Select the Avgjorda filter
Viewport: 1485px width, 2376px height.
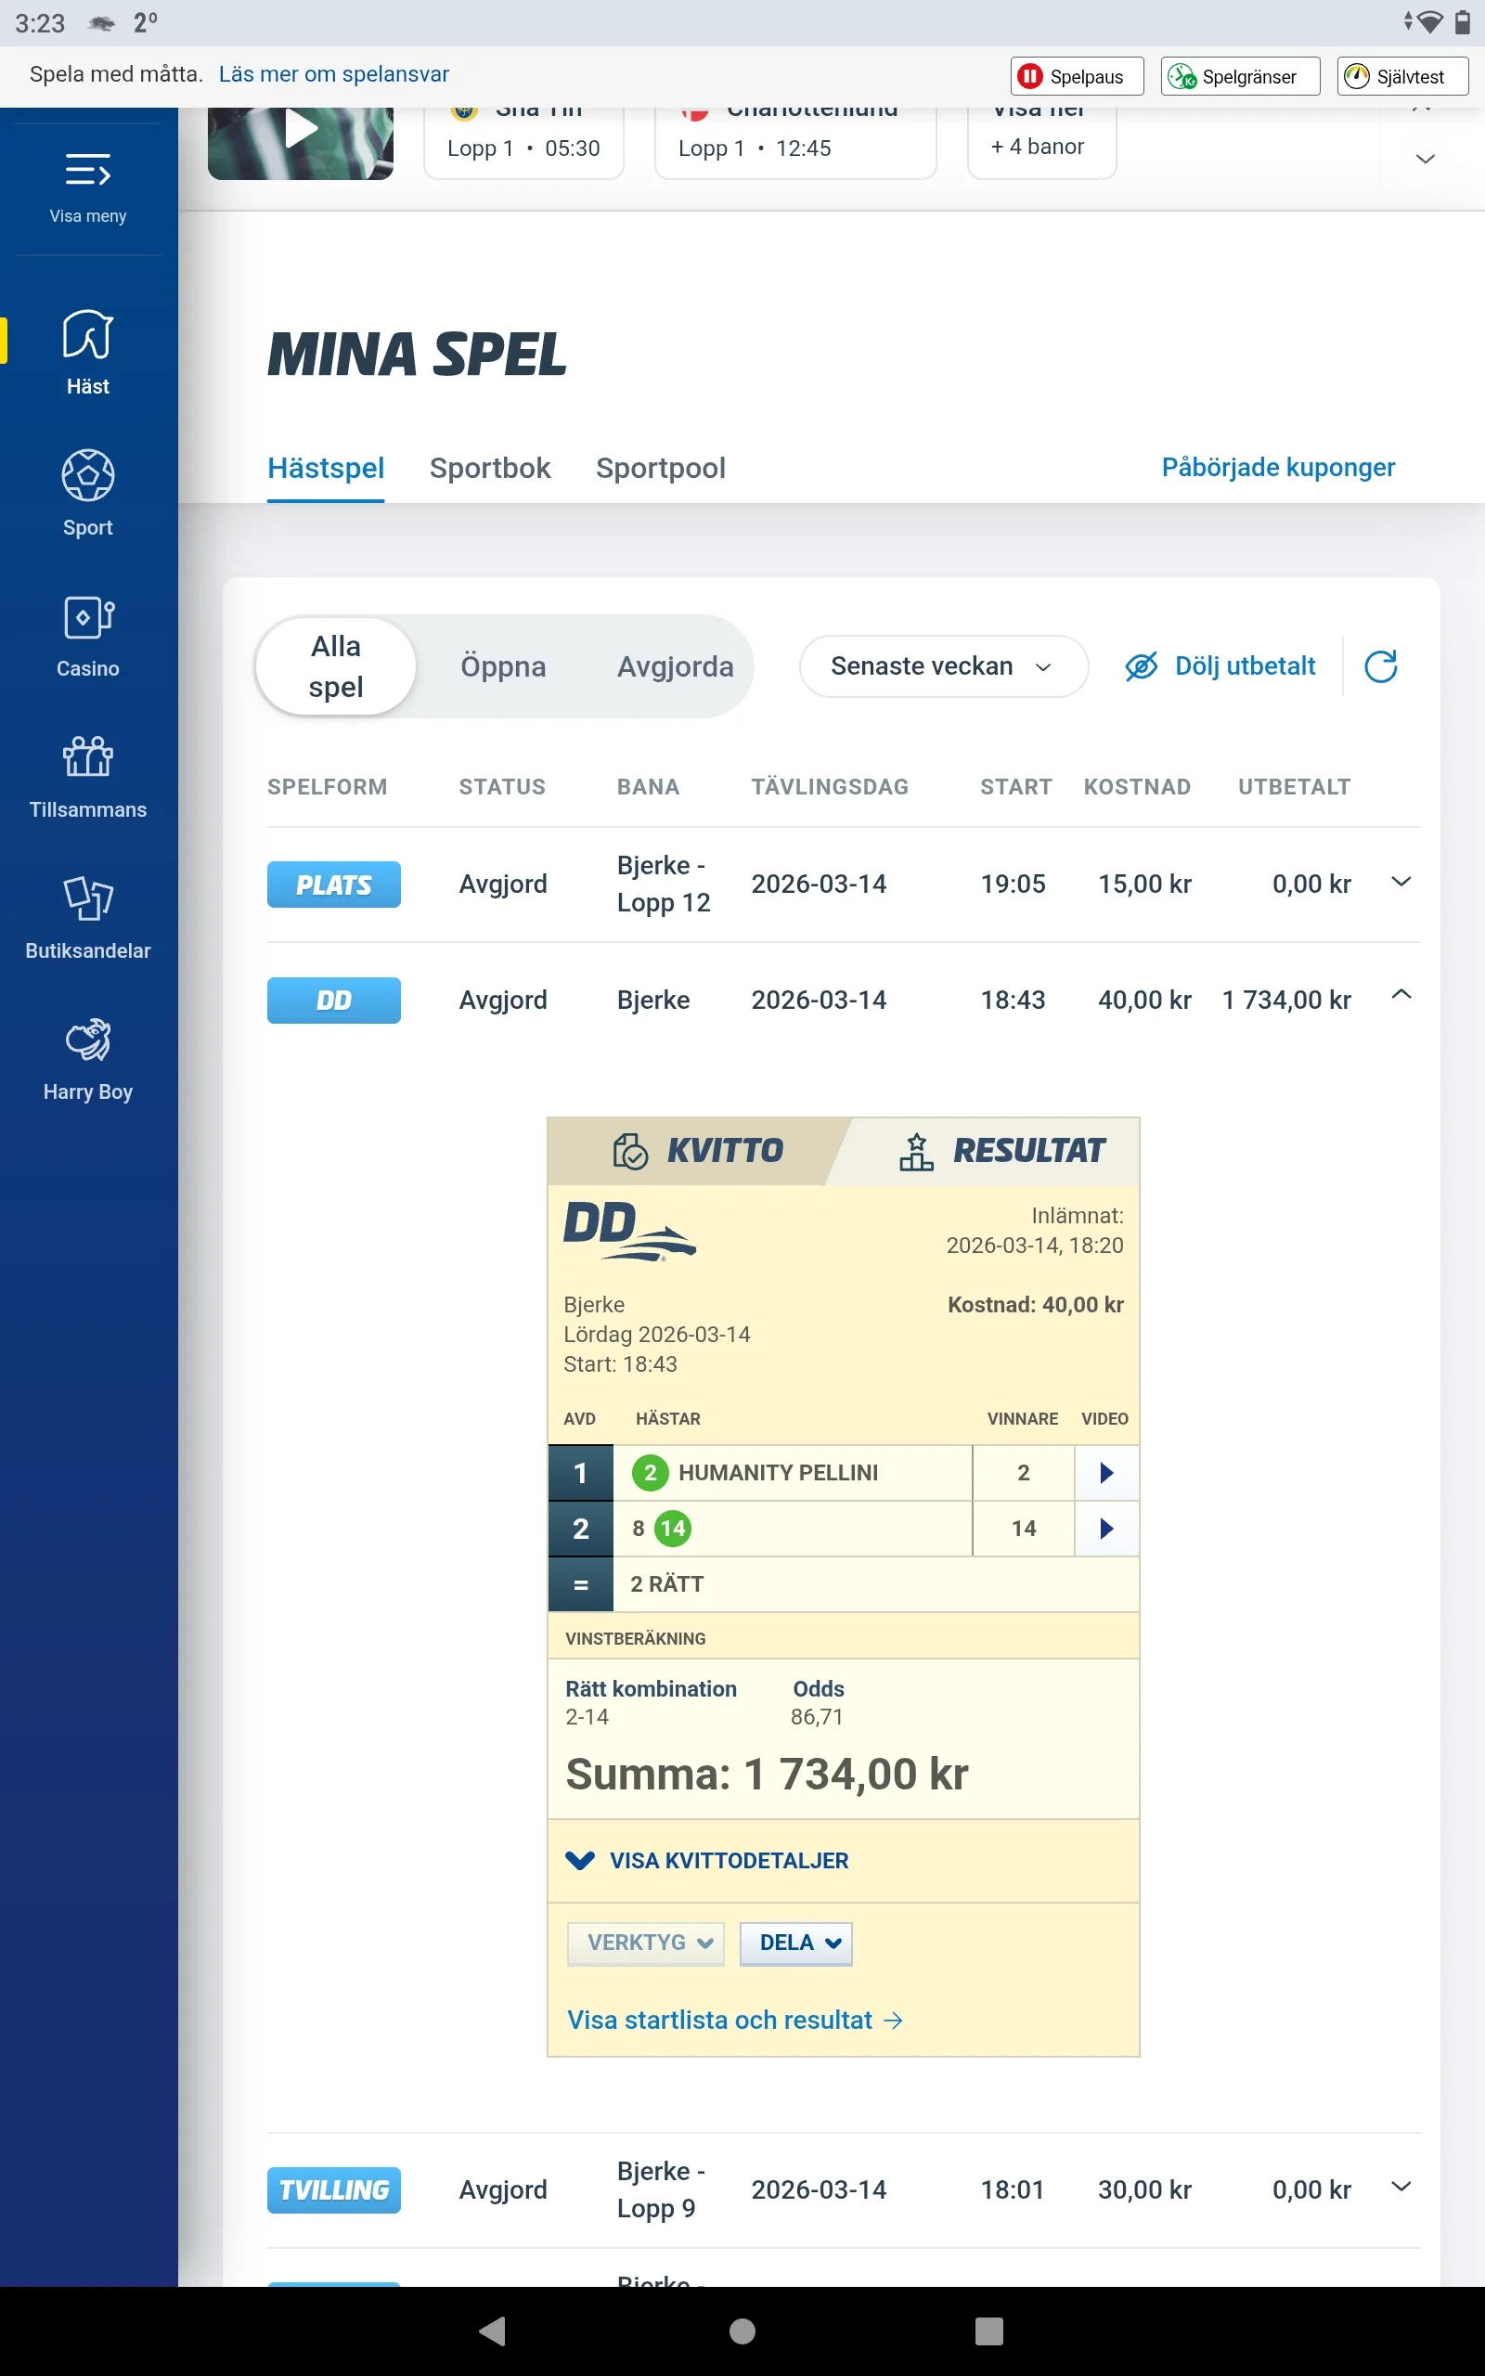[675, 665]
